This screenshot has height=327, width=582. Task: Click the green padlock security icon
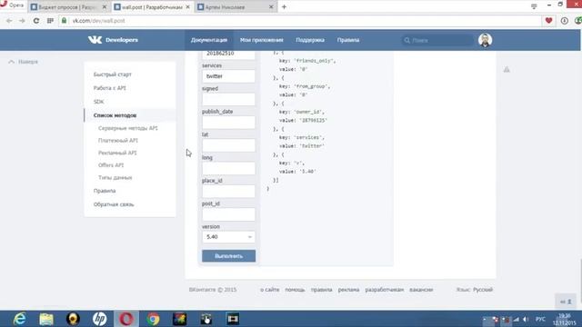[64, 21]
